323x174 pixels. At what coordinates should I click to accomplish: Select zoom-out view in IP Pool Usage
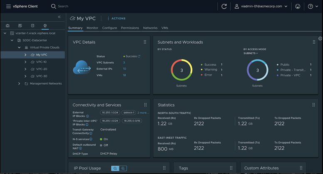point(115,168)
